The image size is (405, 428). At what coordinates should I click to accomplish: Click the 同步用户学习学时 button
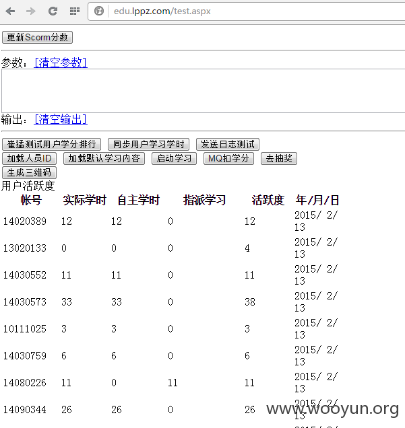pos(149,144)
